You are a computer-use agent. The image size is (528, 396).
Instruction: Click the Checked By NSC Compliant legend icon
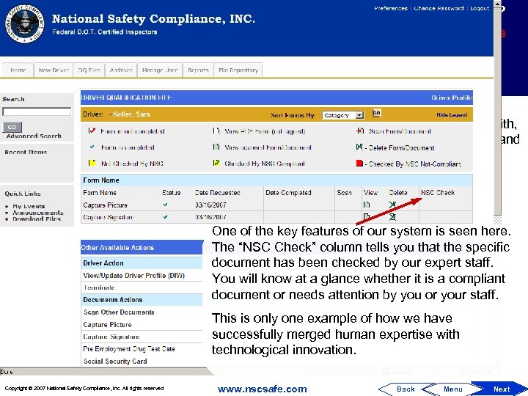216,163
